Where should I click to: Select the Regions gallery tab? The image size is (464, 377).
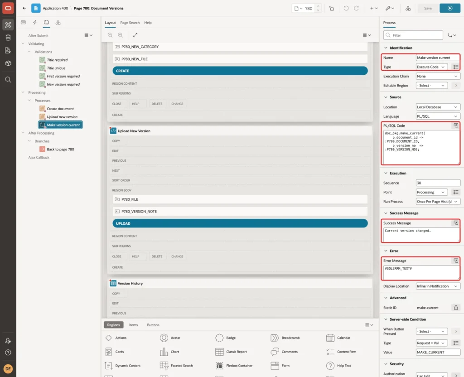113,324
